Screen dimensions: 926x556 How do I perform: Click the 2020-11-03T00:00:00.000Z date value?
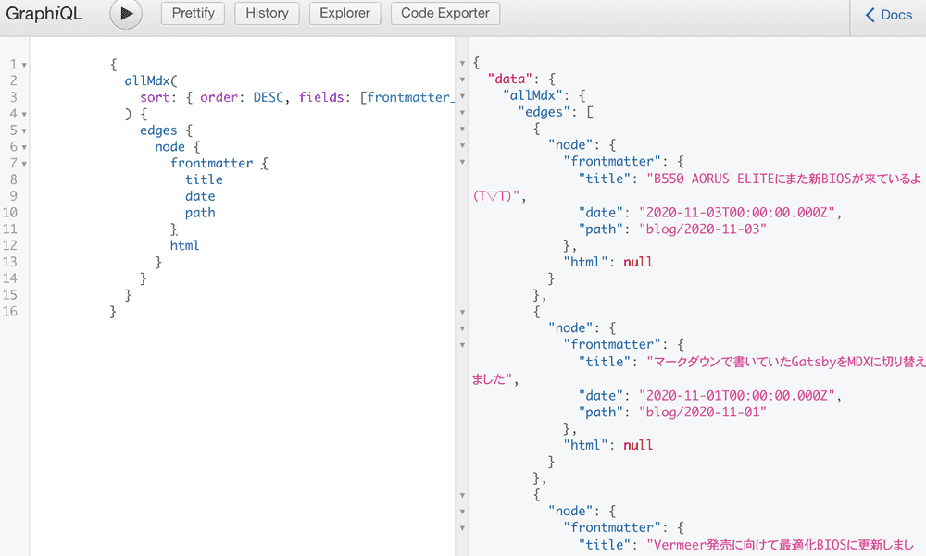pyautogui.click(x=737, y=213)
